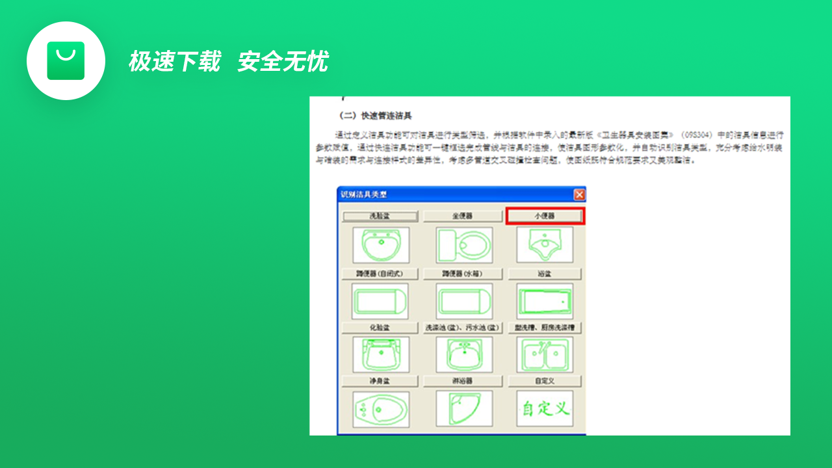Click the 浴盆 bathtub preview icon
The width and height of the screenshot is (832, 468).
pos(546,302)
